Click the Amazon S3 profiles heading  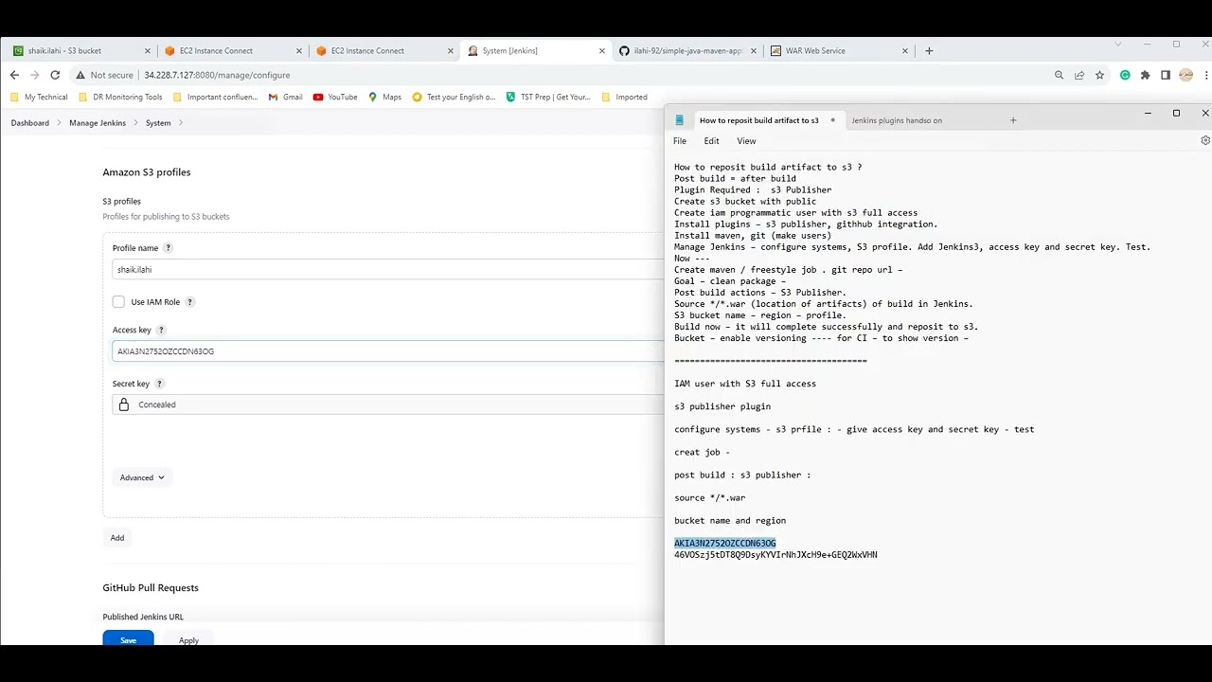pyautogui.click(x=147, y=172)
